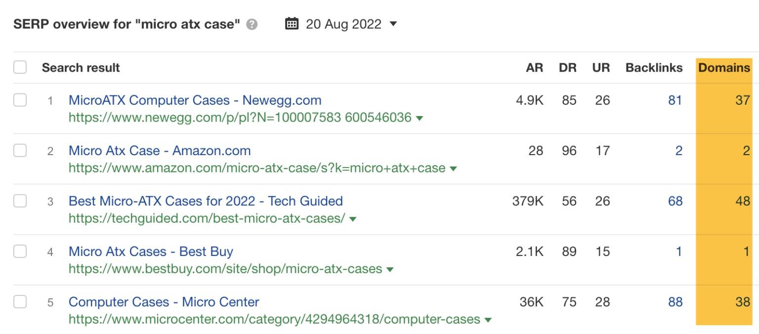Check the checkbox for the Best Buy result

coord(20,251)
